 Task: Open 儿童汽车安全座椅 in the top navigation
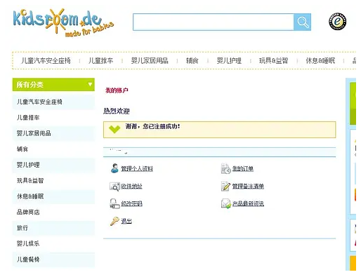pyautogui.click(x=46, y=61)
